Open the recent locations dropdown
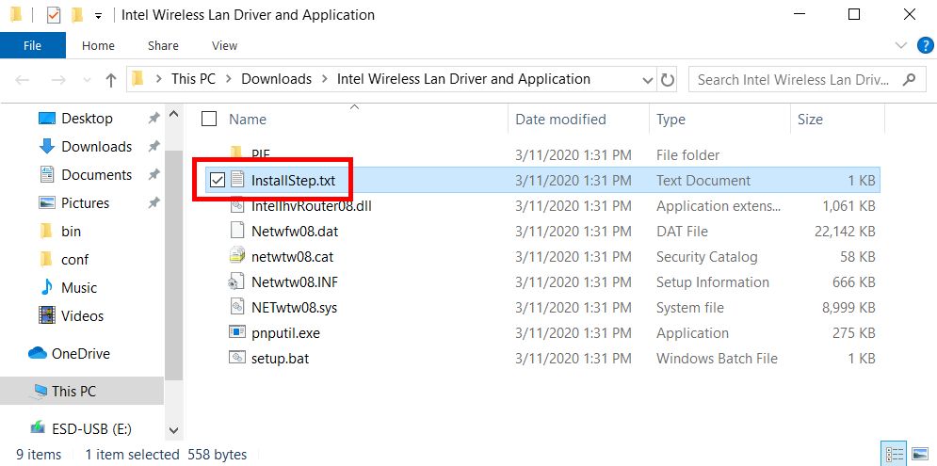The image size is (937, 466). (x=87, y=80)
